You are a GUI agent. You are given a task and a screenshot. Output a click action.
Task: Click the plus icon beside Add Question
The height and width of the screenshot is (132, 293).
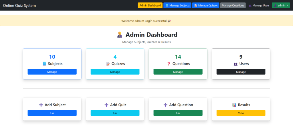(165, 105)
